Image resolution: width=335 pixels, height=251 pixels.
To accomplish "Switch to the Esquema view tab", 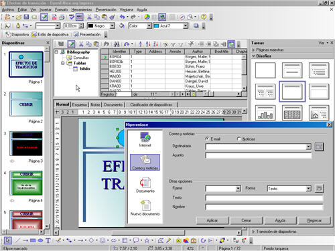I will [79, 104].
